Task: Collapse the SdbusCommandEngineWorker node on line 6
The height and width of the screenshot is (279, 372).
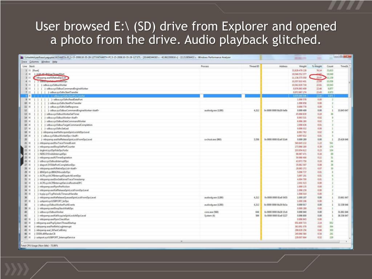Action: [30, 89]
